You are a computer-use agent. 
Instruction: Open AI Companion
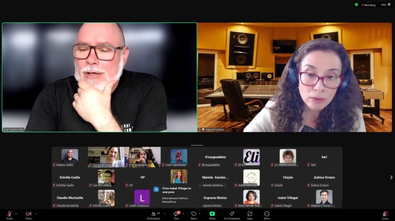point(232,215)
